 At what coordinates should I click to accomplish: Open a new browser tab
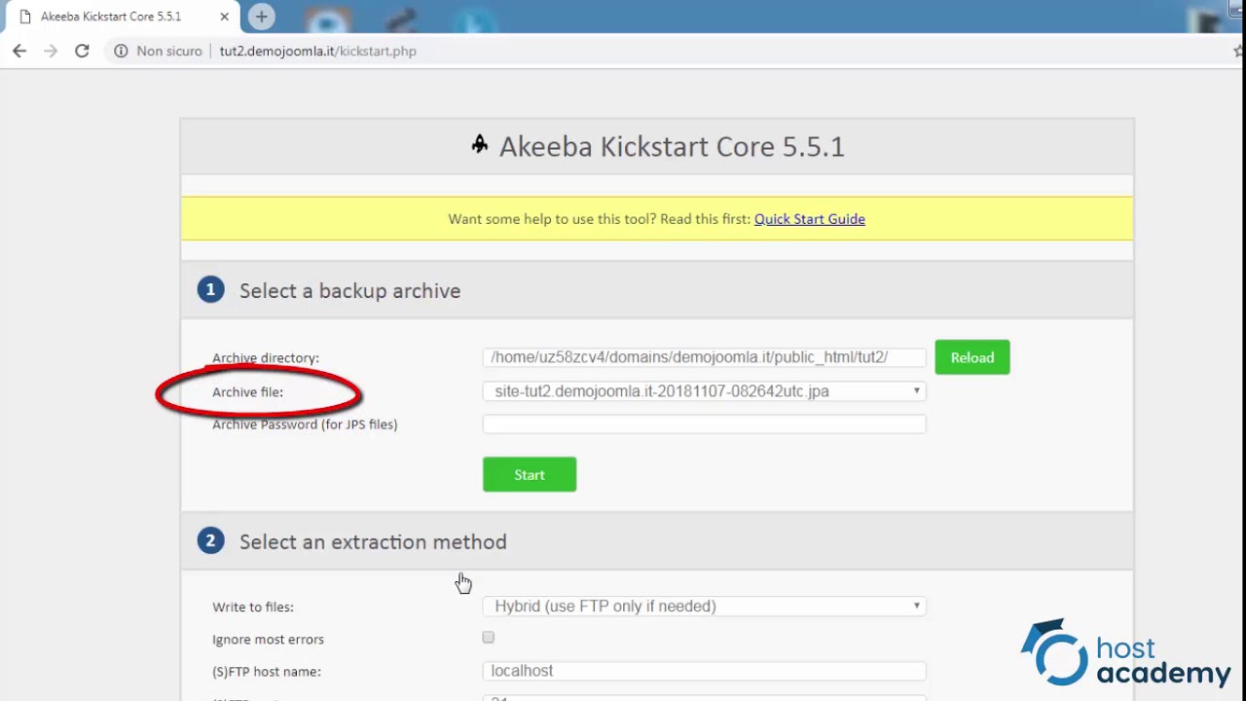click(x=261, y=17)
